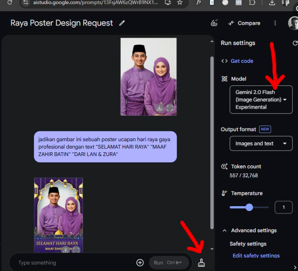Open the generated Raya poster image
298x271 pixels.
click(x=58, y=215)
